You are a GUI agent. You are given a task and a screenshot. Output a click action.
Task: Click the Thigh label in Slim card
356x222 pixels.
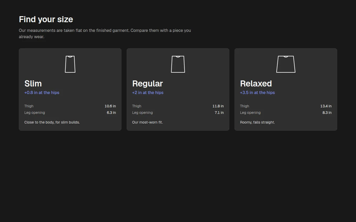click(29, 106)
